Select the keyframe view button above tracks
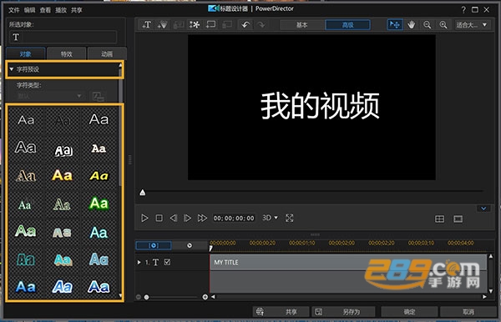Image resolution: width=501 pixels, height=322 pixels. [x=154, y=245]
